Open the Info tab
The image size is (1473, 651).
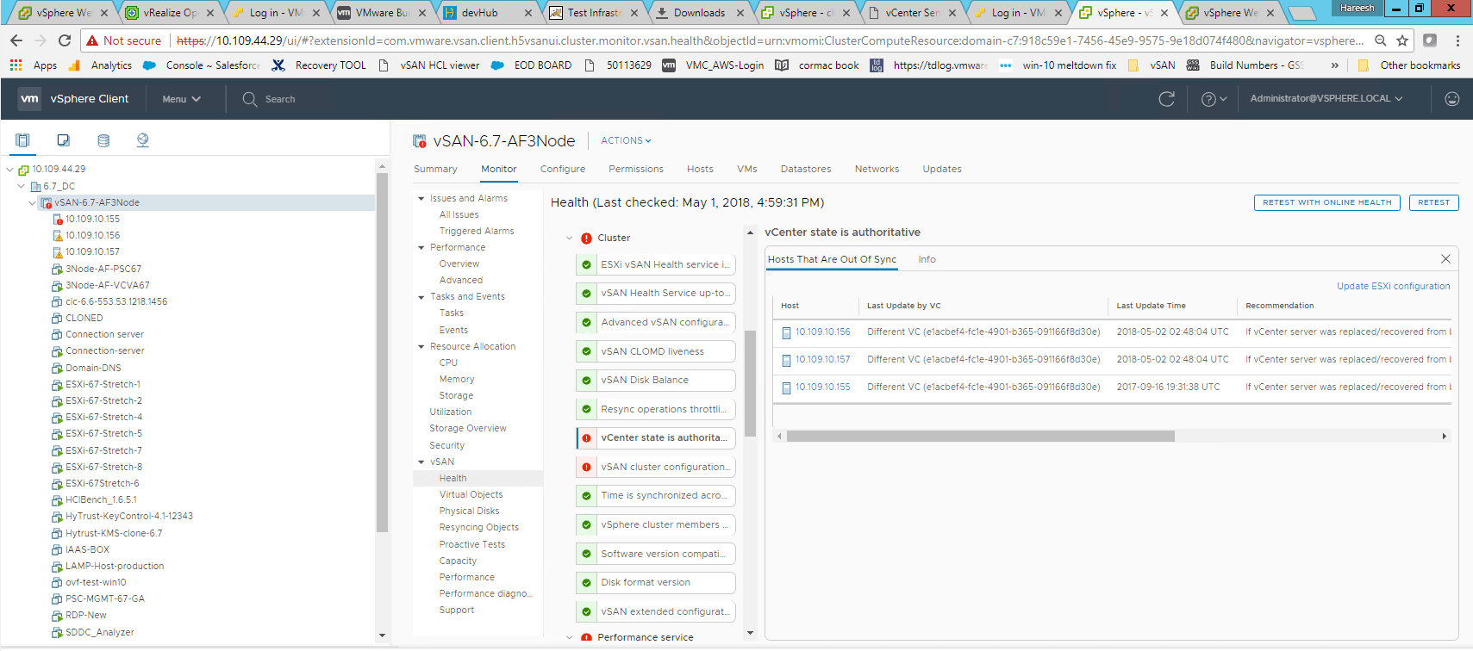pos(927,259)
